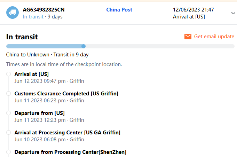Collapse the tracking details chevron

click(x=233, y=13)
